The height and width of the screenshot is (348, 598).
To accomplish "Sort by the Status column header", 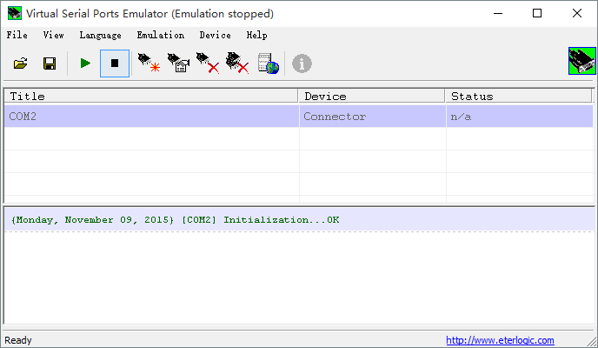I will click(519, 97).
